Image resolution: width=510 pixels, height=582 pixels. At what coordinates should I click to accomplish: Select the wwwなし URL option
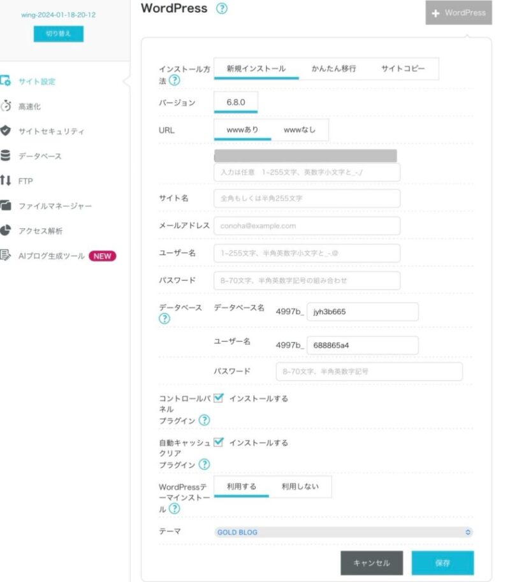point(300,130)
